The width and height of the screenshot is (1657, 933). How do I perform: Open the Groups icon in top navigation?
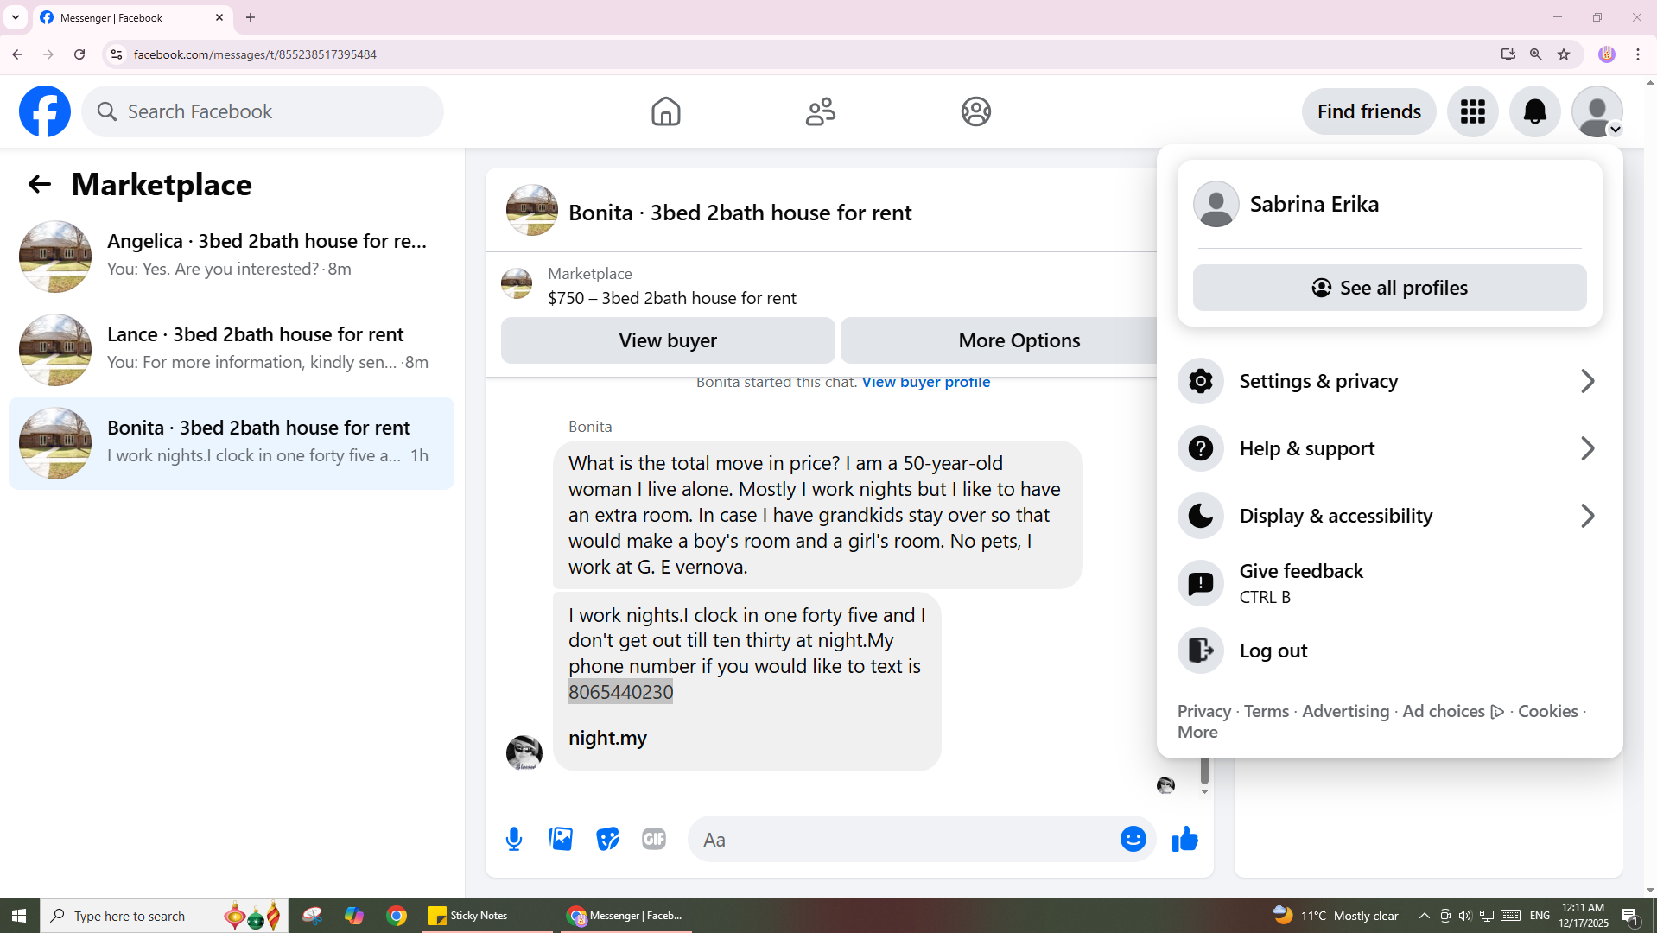click(x=976, y=111)
